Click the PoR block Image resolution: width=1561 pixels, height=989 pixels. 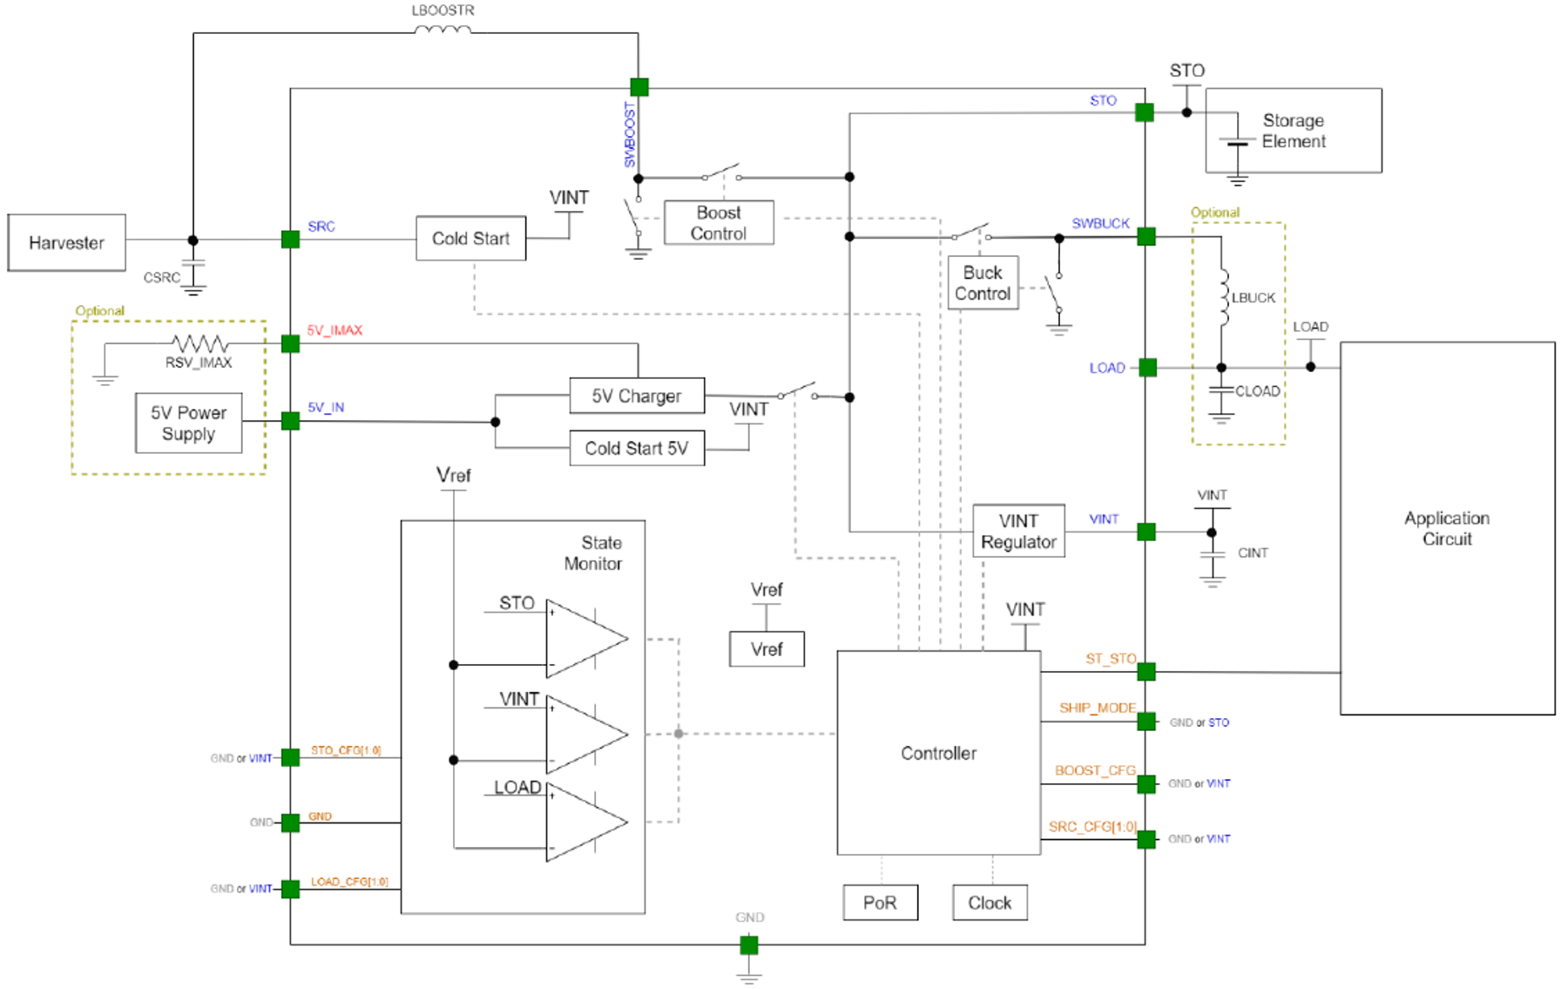[880, 903]
